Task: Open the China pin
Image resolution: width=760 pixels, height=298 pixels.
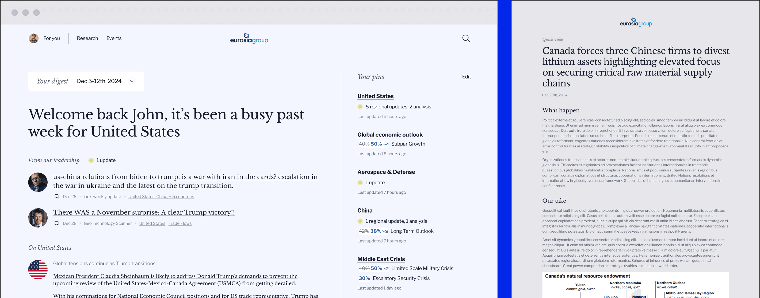Action: (x=365, y=210)
